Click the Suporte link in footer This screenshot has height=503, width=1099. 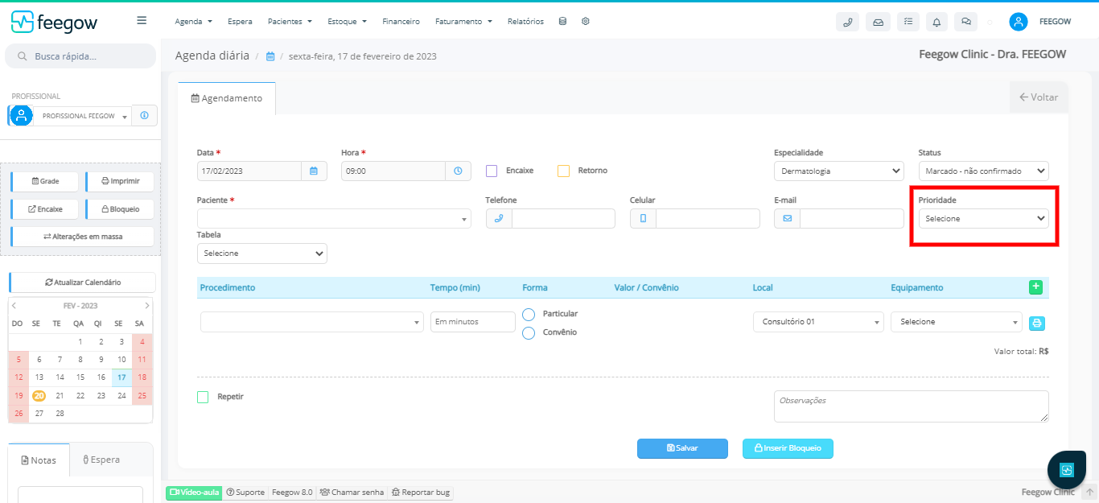pyautogui.click(x=245, y=492)
